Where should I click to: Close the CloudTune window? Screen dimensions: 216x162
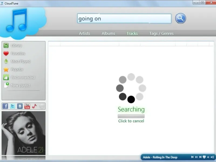click(x=211, y=2)
